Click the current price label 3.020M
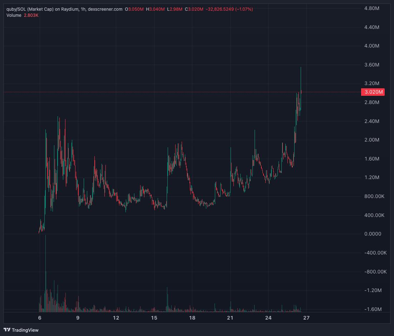Image resolution: width=394 pixels, height=336 pixels. point(373,92)
